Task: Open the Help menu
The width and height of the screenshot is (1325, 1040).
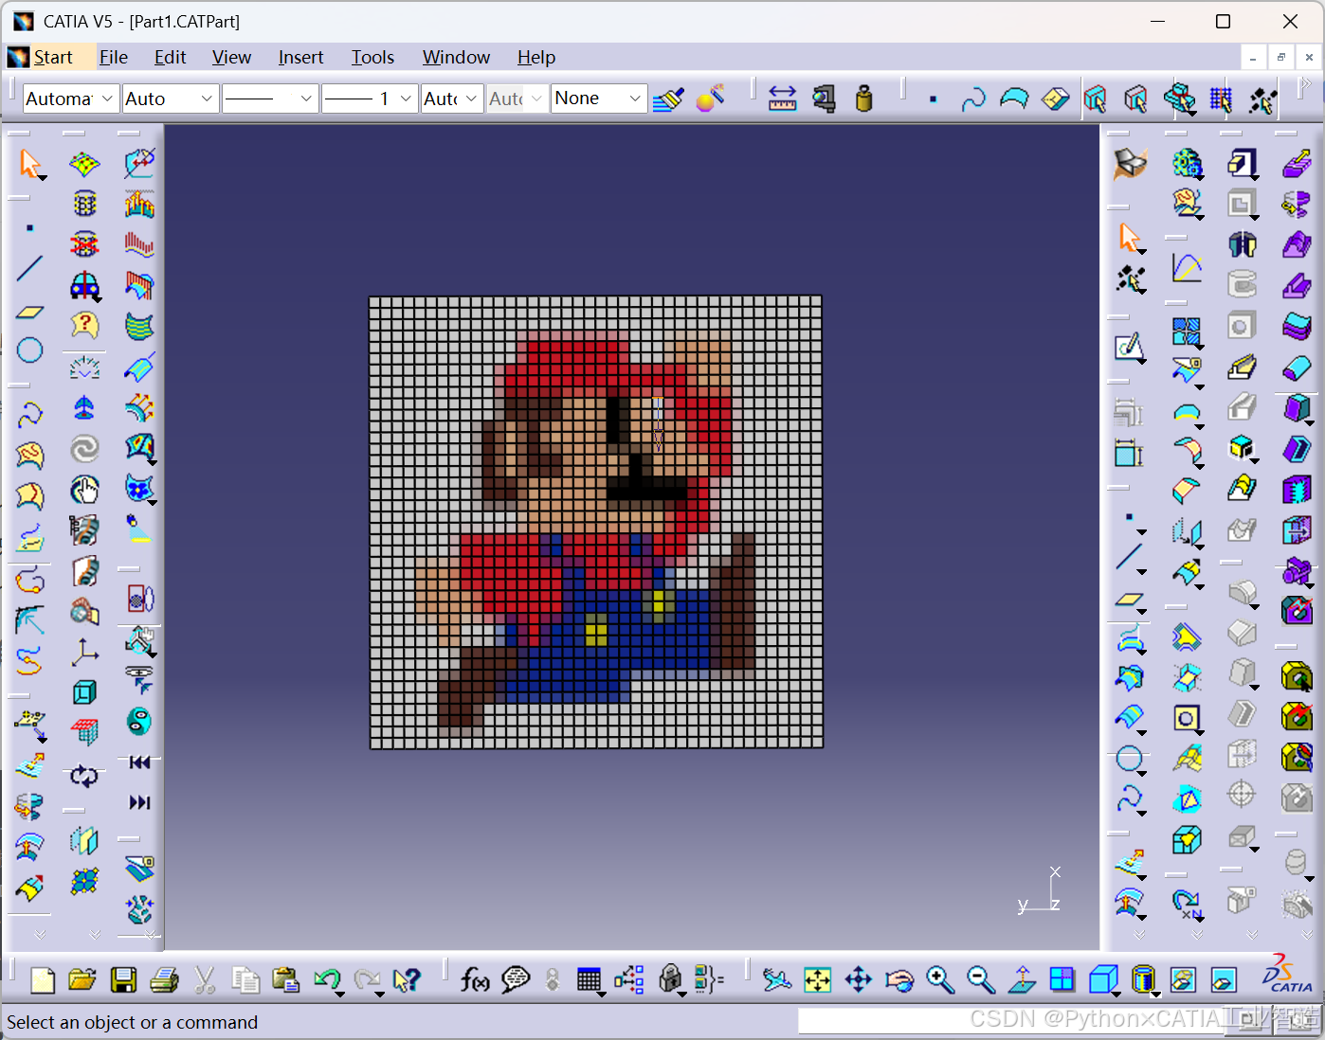Action: coord(536,58)
